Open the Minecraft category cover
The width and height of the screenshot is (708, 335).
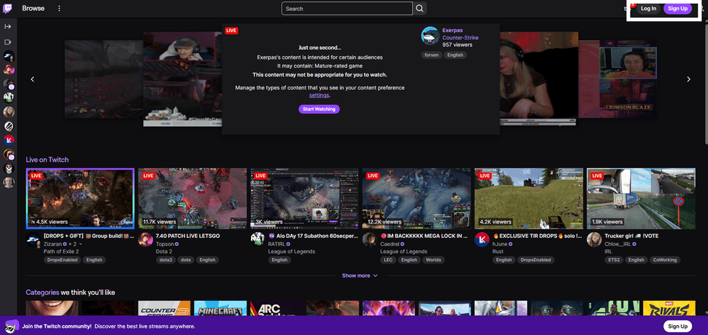pyautogui.click(x=220, y=308)
